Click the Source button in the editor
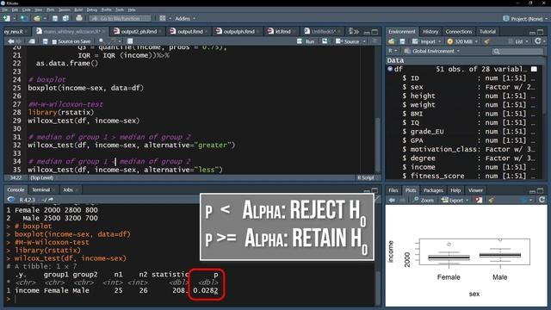This screenshot has width=551, height=310. click(x=348, y=41)
